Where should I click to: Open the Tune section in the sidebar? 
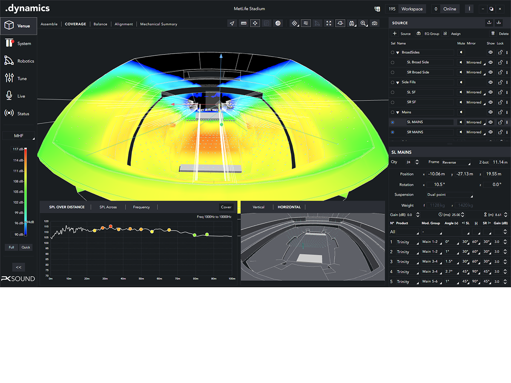[x=18, y=78]
